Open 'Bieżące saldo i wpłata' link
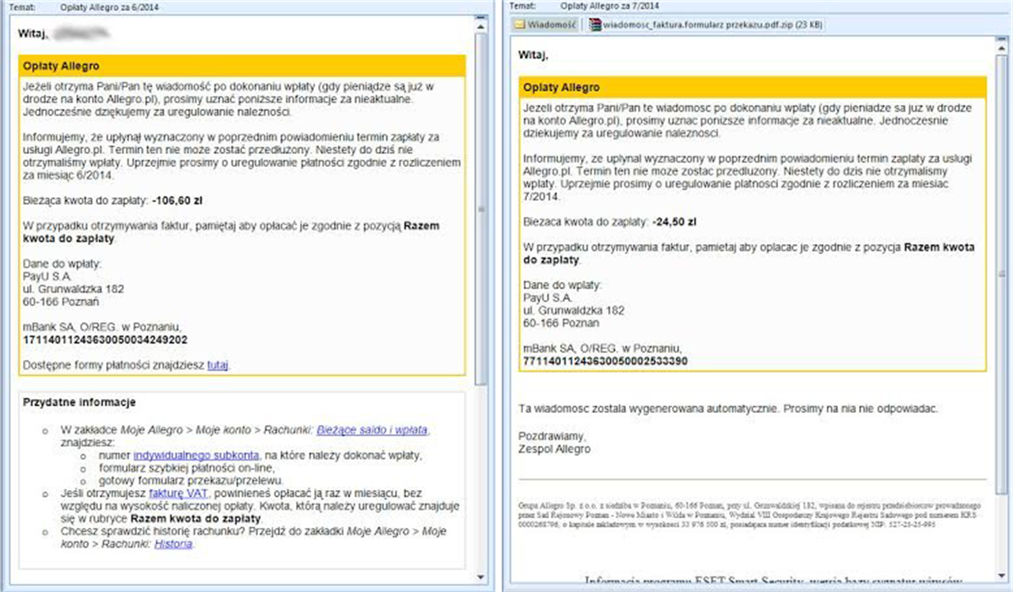This screenshot has width=1013, height=592. click(372, 430)
